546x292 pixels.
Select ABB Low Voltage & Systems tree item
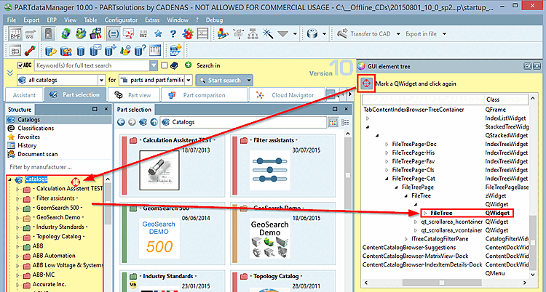[68, 265]
